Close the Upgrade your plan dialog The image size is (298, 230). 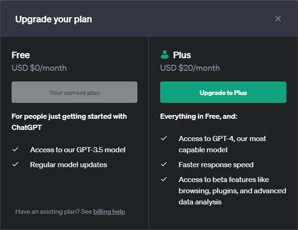278,19
